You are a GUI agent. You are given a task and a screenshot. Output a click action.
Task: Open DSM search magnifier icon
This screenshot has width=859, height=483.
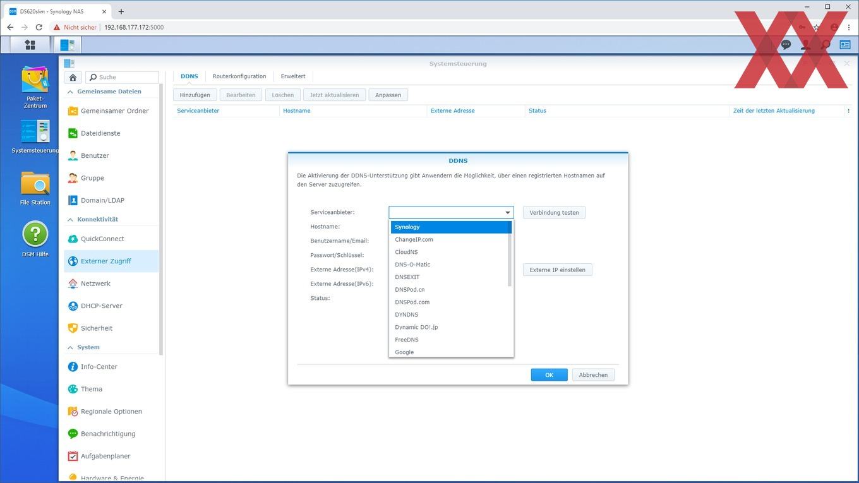click(x=825, y=45)
